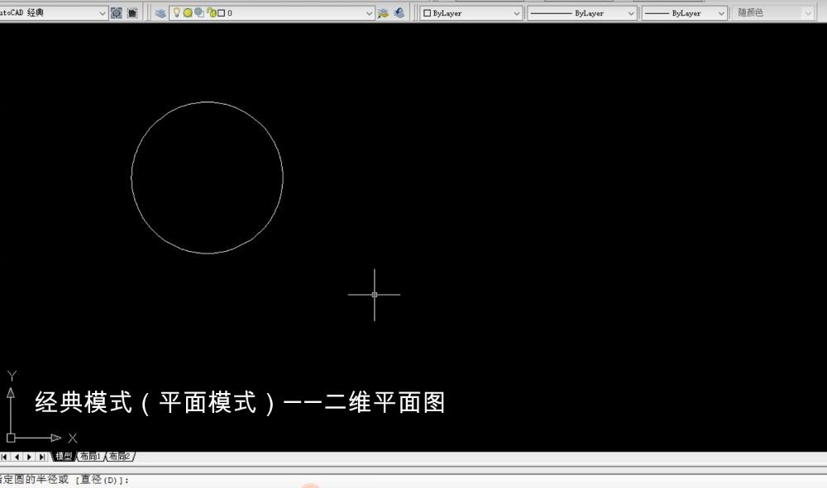Click the crosshair cursor pickbox in drawing area
This screenshot has width=827, height=488.
pos(375,294)
